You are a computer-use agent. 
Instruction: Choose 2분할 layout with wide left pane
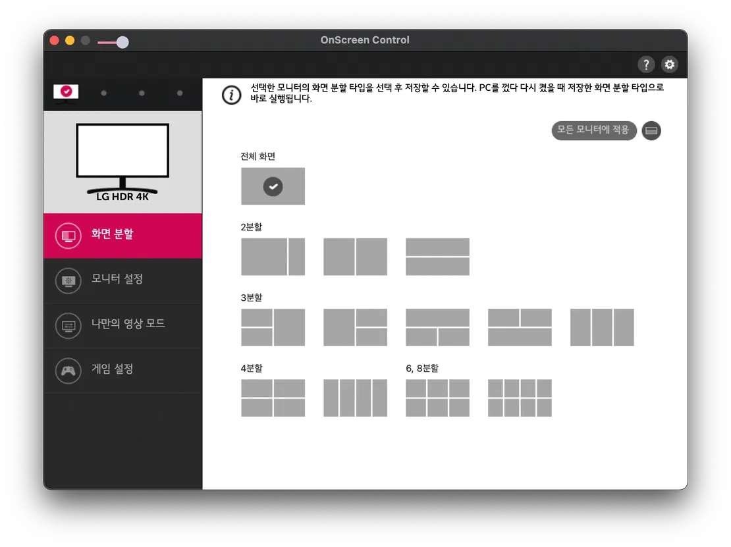273,257
